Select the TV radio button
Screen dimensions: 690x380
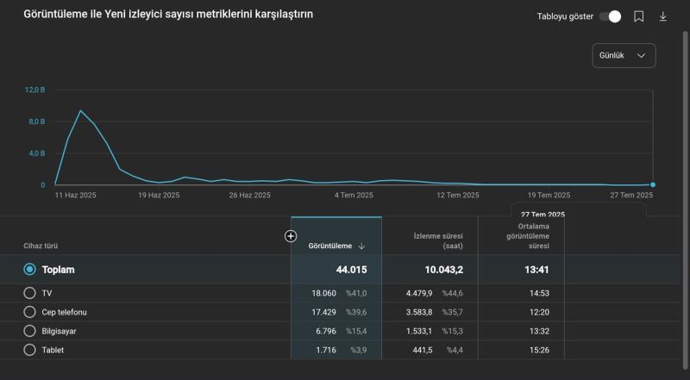tap(30, 293)
